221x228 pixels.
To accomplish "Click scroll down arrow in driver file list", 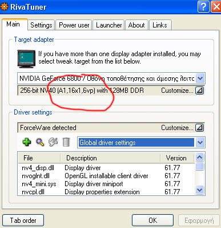I will tap(199, 190).
